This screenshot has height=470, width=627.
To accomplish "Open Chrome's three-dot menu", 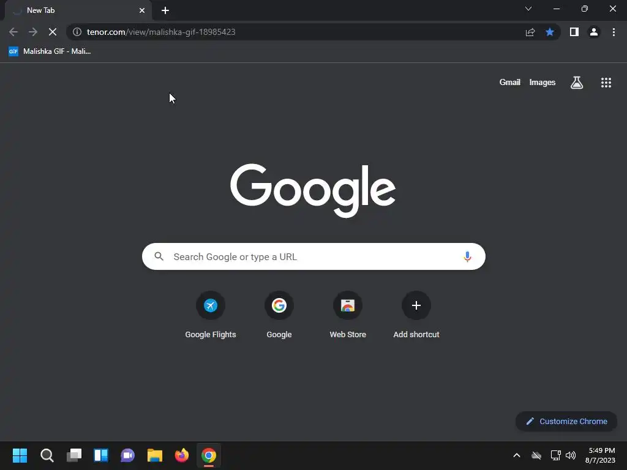I will 614,32.
